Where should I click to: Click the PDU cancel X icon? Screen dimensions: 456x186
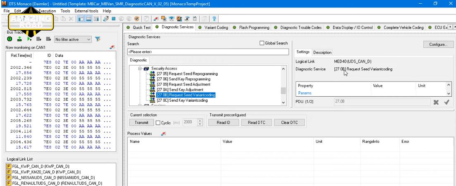point(436,102)
